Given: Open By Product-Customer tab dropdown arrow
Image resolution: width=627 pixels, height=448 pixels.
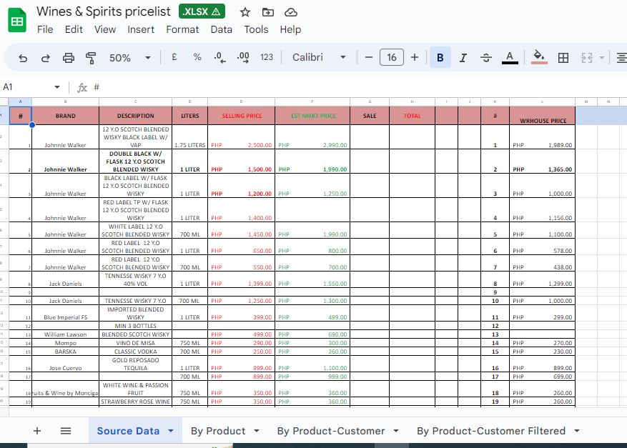Looking at the screenshot, I should tap(396, 431).
